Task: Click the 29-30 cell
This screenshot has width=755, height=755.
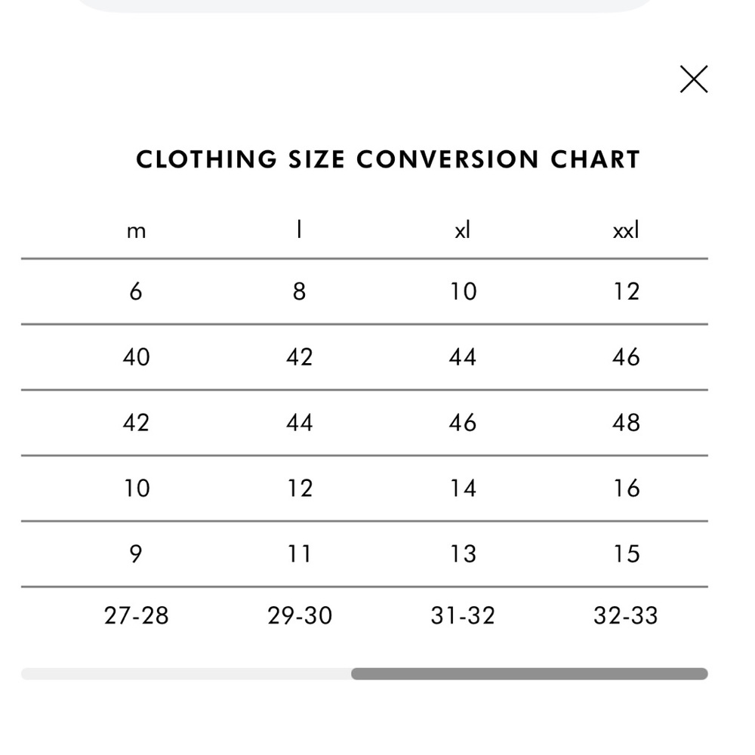Action: 300,615
